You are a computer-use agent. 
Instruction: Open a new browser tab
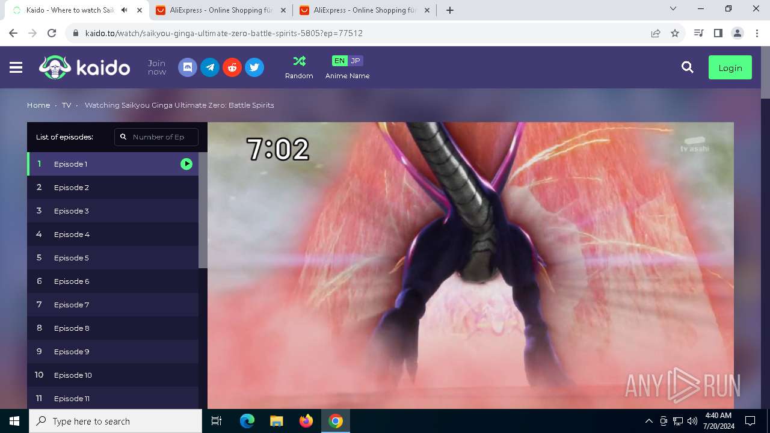pos(450,10)
